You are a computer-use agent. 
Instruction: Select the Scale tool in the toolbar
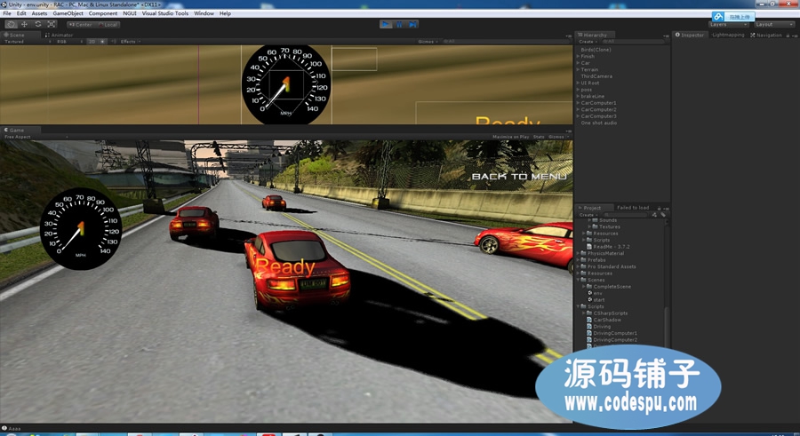(x=52, y=24)
